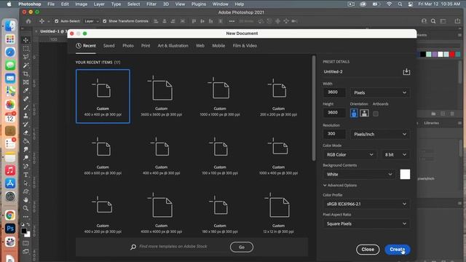Choose portrait orientation
The width and height of the screenshot is (466, 262).
pyautogui.click(x=354, y=114)
